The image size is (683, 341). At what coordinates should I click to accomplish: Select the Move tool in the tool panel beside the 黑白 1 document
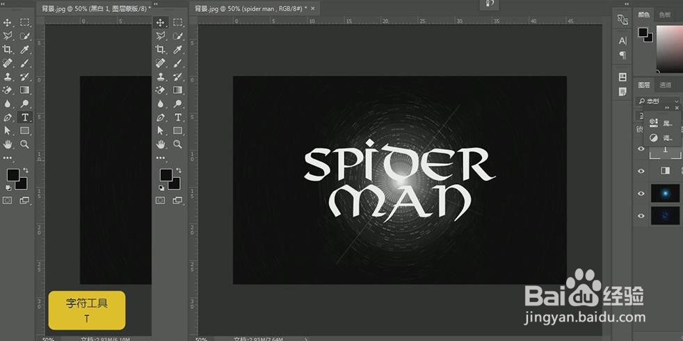point(8,22)
